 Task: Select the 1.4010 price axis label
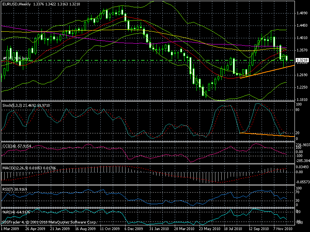pyautogui.click(x=302, y=38)
